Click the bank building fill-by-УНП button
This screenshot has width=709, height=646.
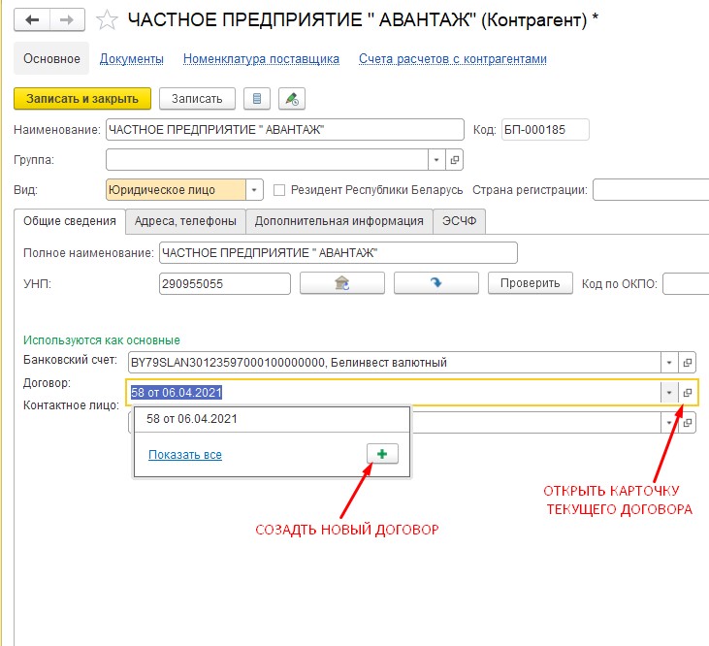pyautogui.click(x=342, y=283)
